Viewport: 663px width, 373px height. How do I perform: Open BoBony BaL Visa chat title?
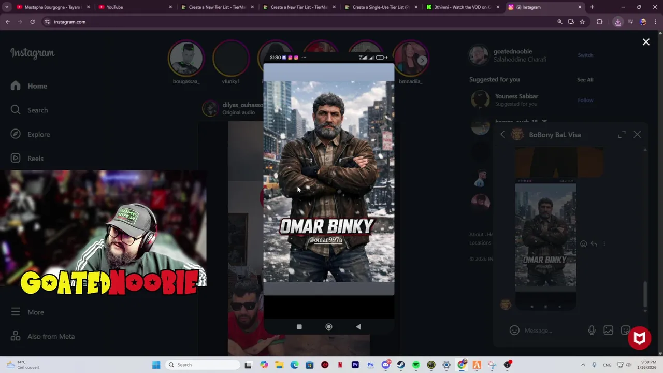coord(555,135)
